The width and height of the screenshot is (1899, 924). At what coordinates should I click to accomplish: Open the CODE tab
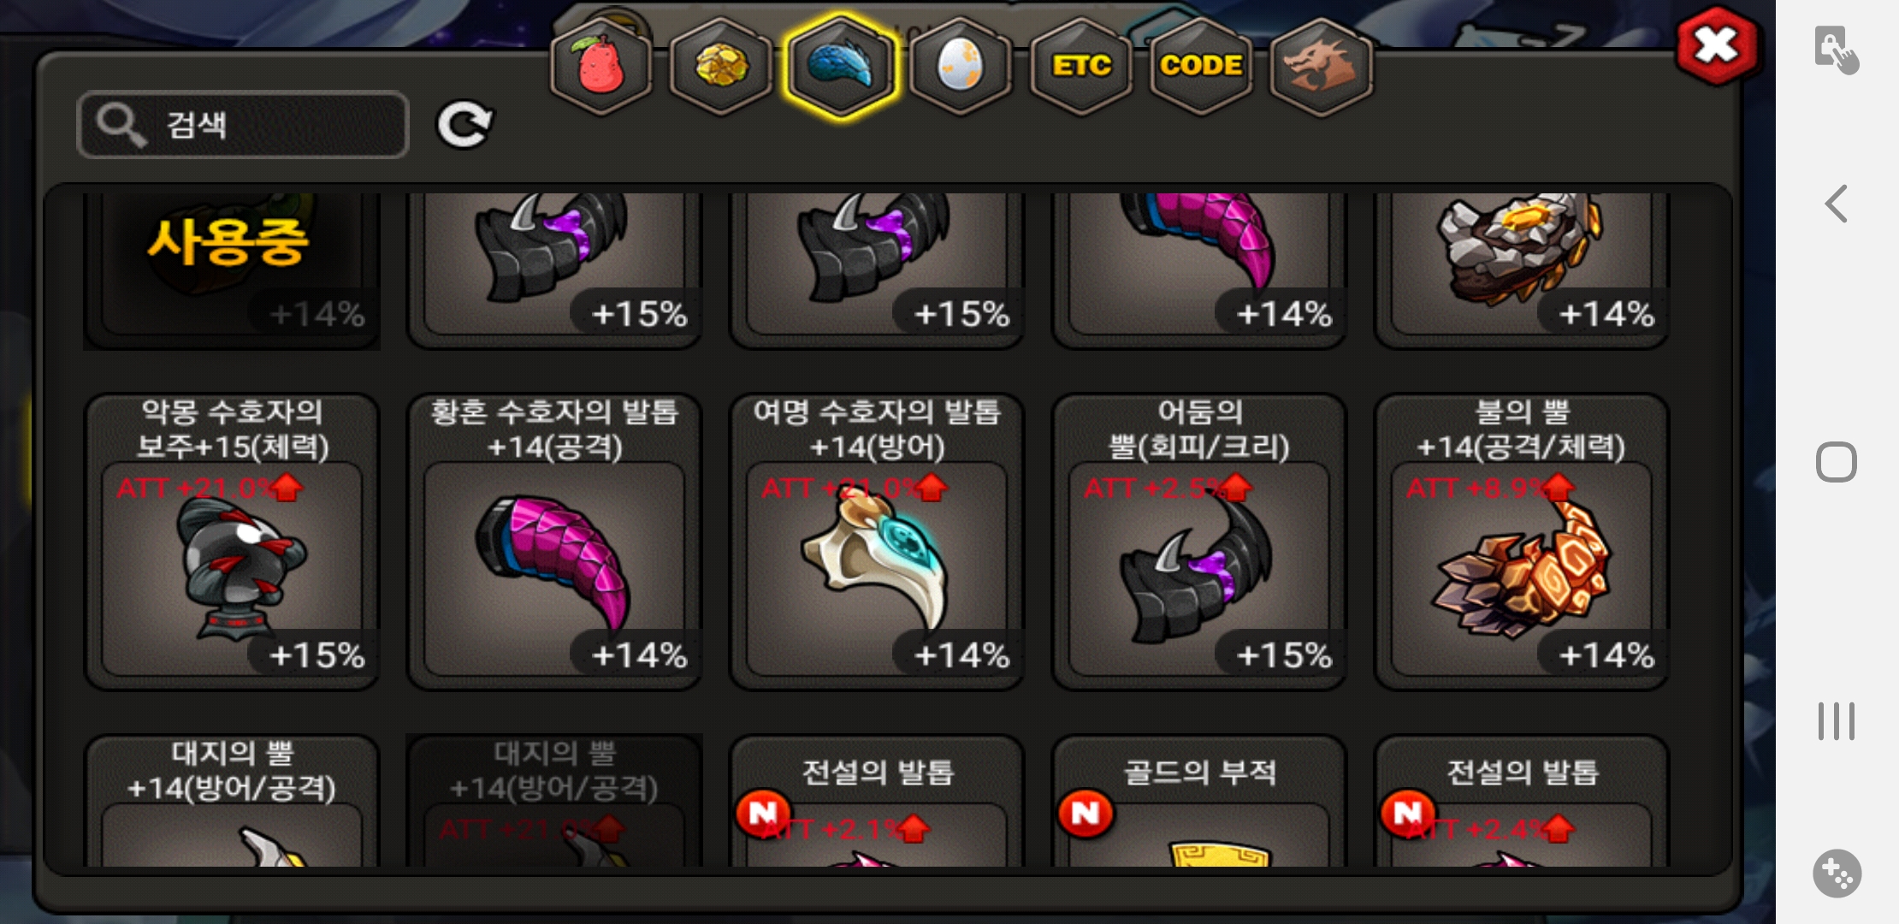tap(1201, 67)
